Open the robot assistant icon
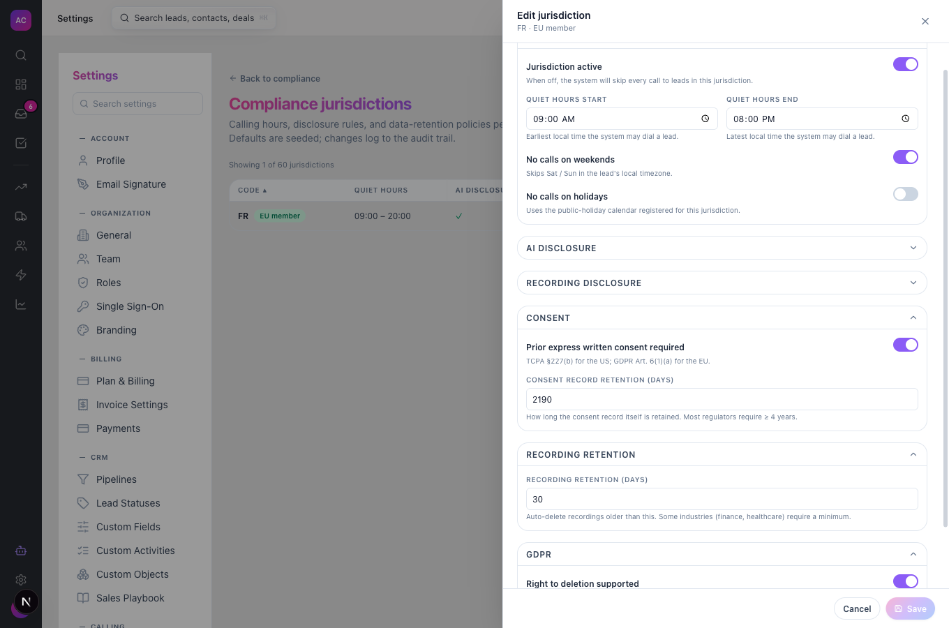Image resolution: width=949 pixels, height=628 pixels. click(21, 551)
